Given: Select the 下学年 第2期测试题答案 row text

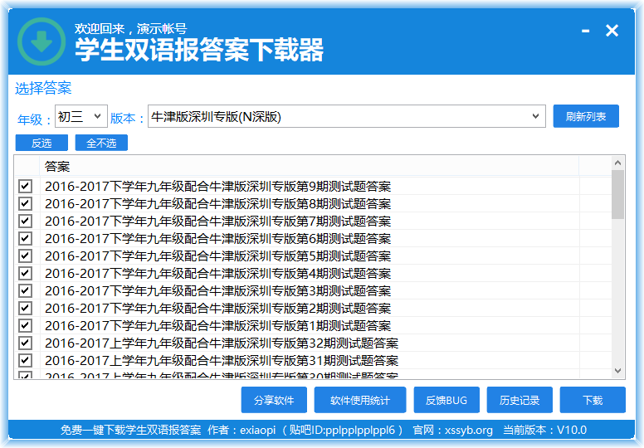Looking at the screenshot, I should point(217,309).
